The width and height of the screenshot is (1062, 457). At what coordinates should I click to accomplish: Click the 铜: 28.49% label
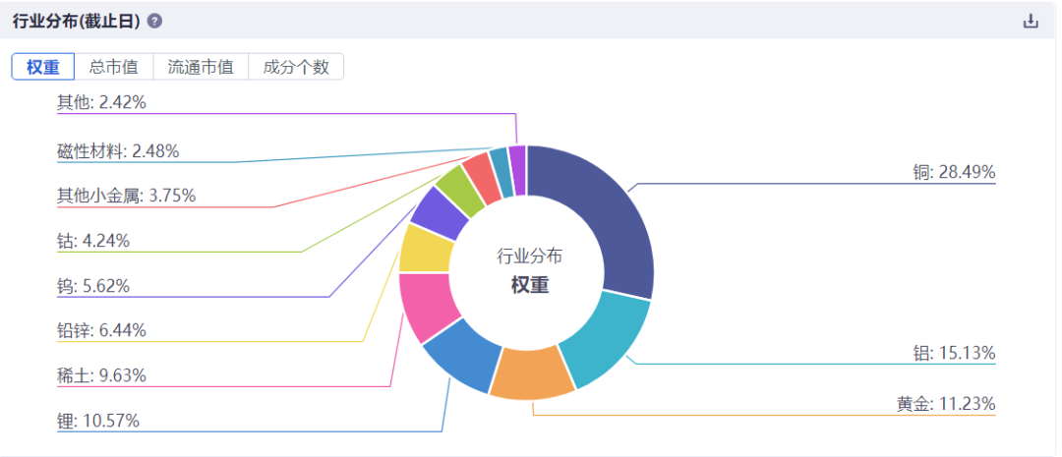click(954, 173)
